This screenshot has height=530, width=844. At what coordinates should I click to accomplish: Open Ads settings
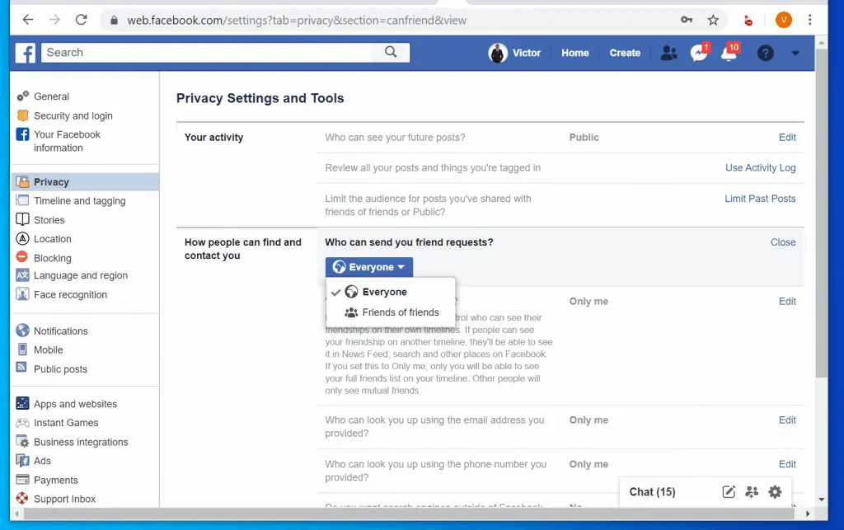coord(42,461)
